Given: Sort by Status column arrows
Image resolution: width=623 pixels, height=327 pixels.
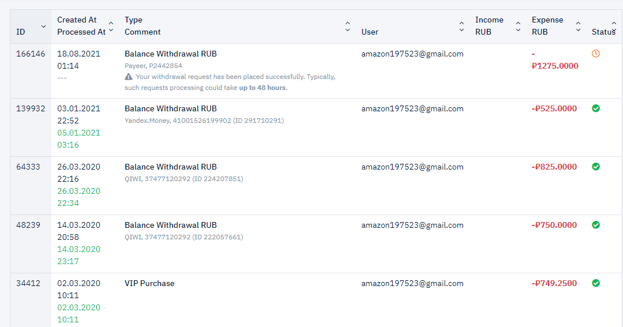Looking at the screenshot, I should click(614, 27).
